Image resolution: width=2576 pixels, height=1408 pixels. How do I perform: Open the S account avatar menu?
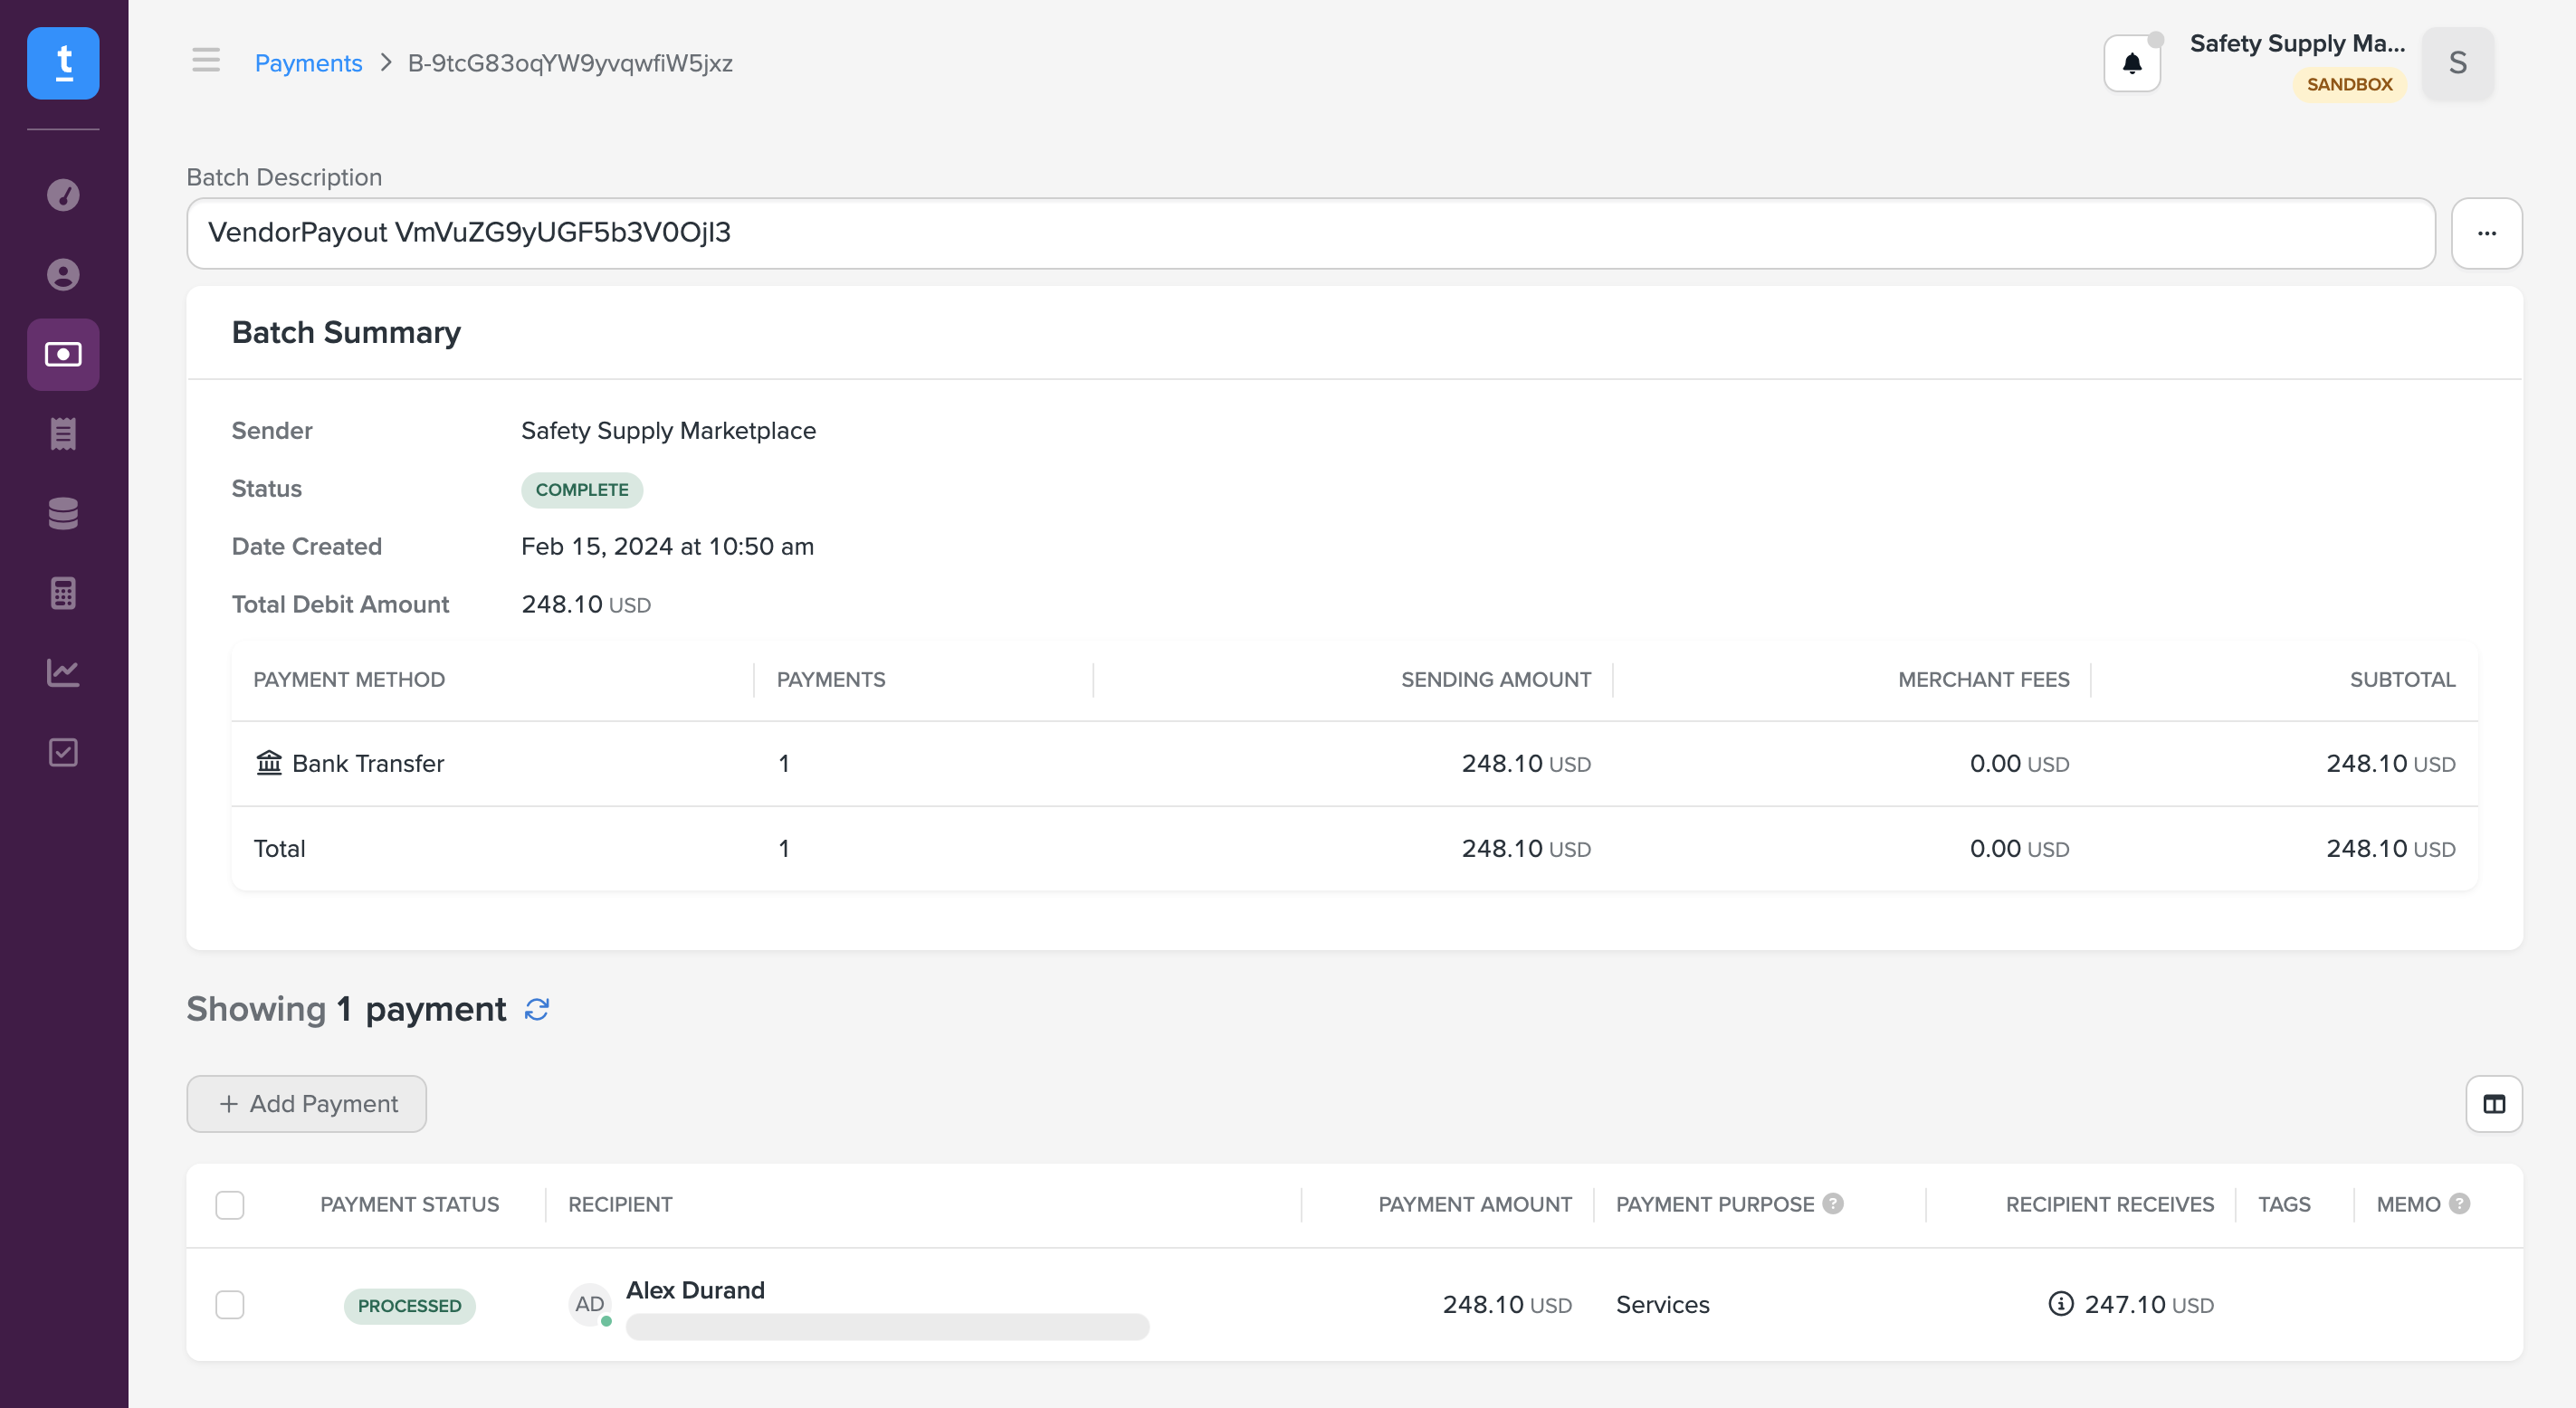tap(2457, 63)
